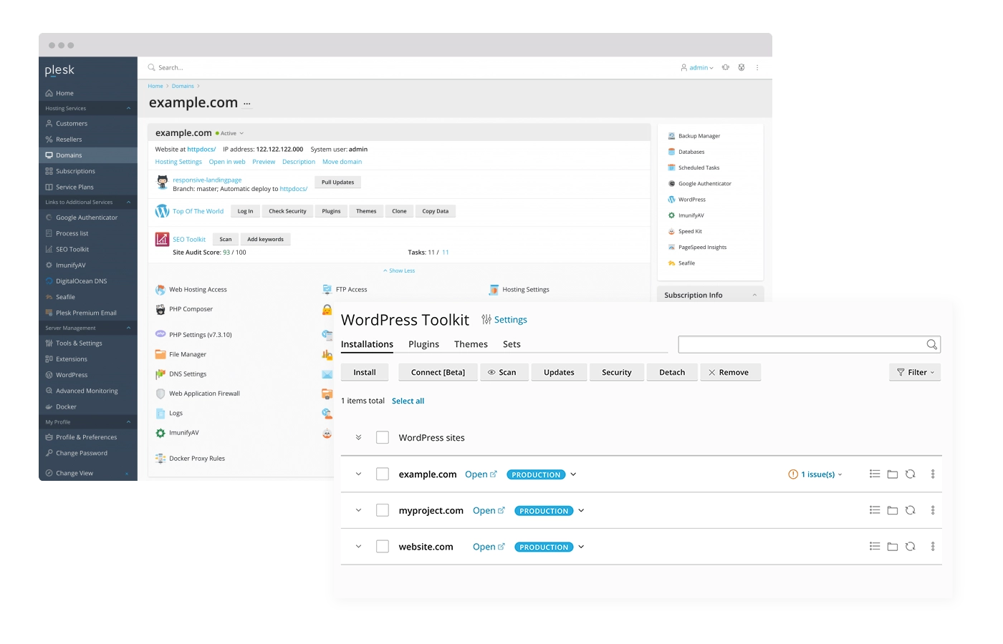Click the list view icon for example.com
The width and height of the screenshot is (1003, 644).
[875, 474]
